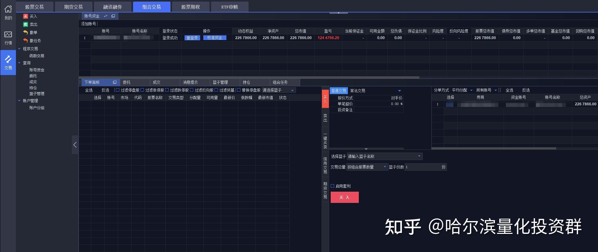The height and width of the screenshot is (252, 598).
Task: Select the 普通交易 mode button
Action: pyautogui.click(x=339, y=91)
